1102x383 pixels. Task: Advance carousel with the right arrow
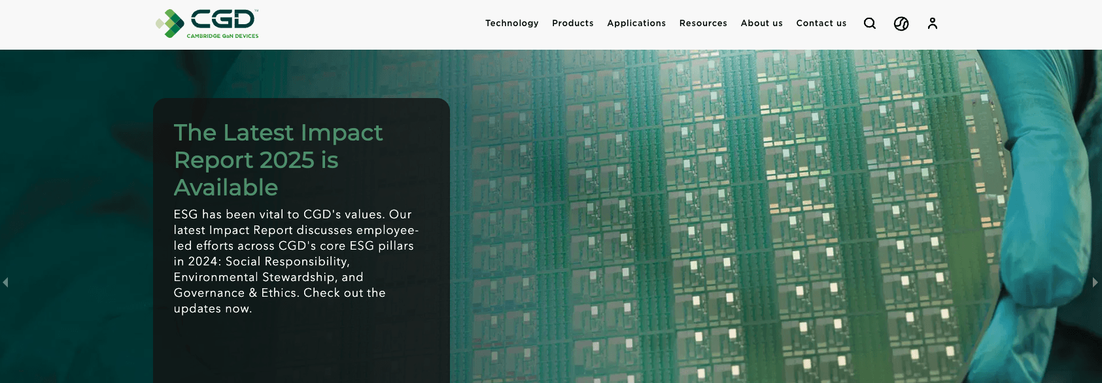tap(1095, 282)
